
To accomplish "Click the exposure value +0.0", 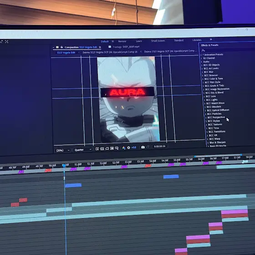I will tap(134, 148).
